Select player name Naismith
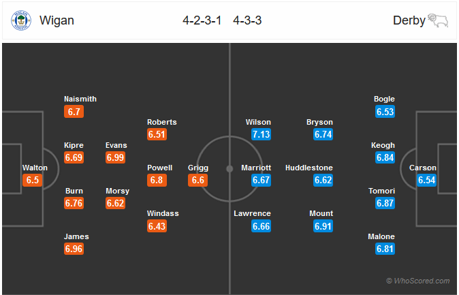Screen dimensions: 459x295 point(80,99)
